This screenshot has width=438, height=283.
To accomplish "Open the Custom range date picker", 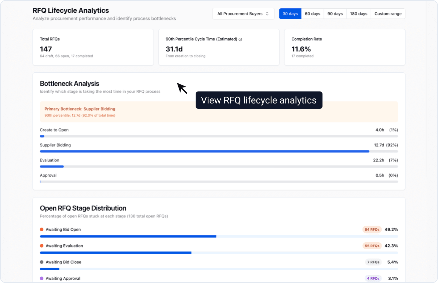I will pyautogui.click(x=388, y=14).
